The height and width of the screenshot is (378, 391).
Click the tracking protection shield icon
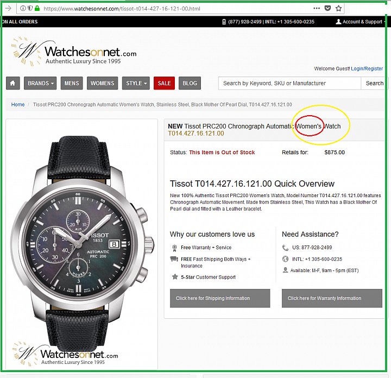coord(30,9)
